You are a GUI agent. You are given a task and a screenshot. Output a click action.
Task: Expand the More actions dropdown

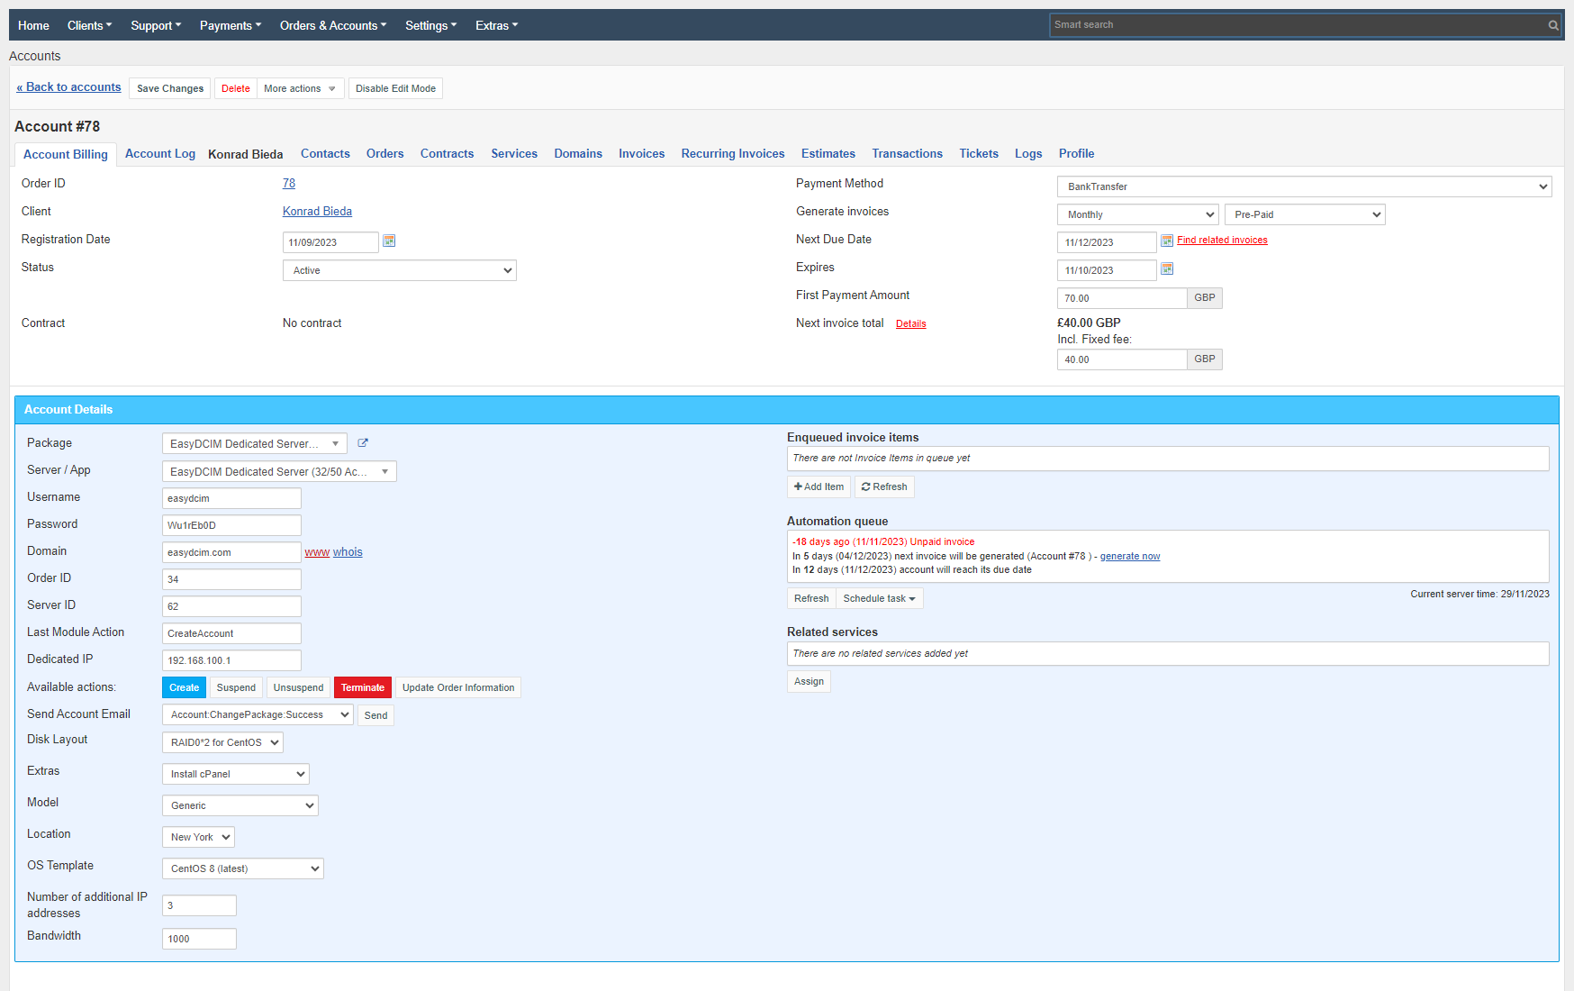300,88
